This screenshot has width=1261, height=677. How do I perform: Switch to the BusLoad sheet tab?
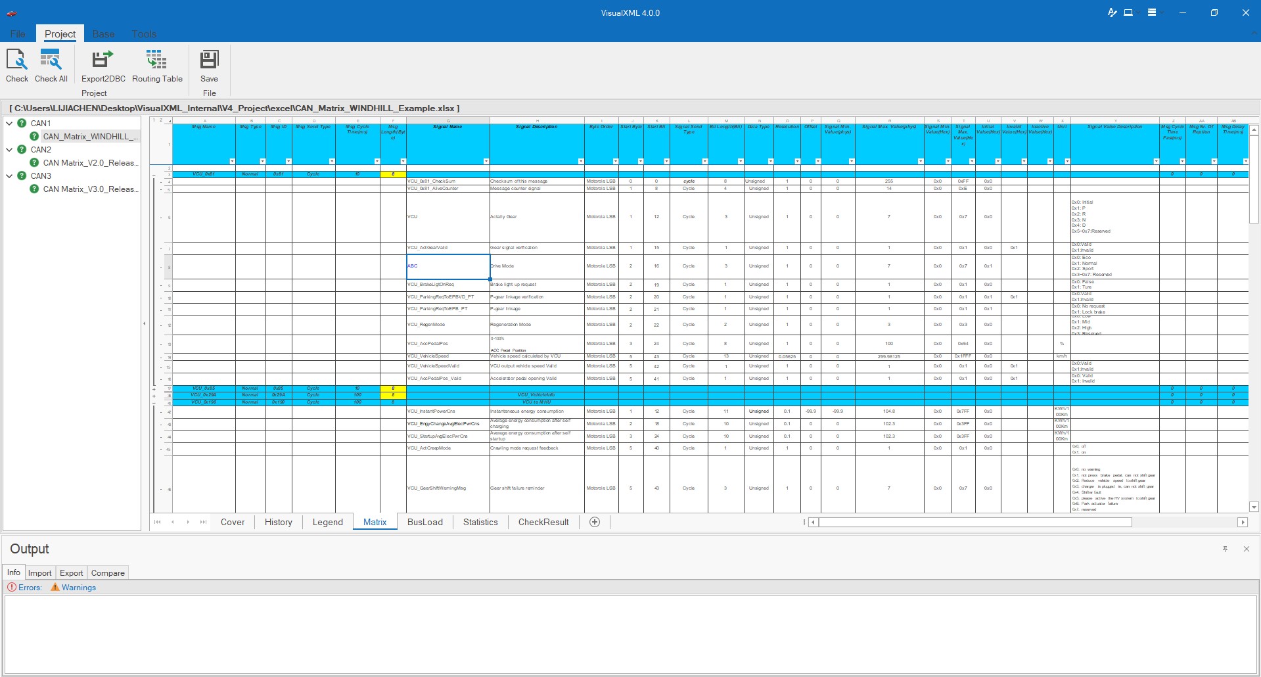click(x=424, y=522)
